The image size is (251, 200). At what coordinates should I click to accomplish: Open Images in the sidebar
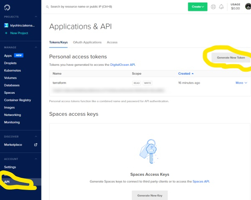coord(9,107)
